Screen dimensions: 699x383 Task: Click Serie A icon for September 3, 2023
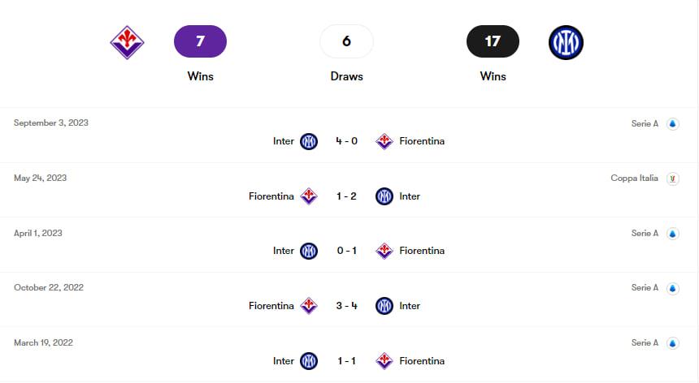tap(672, 124)
